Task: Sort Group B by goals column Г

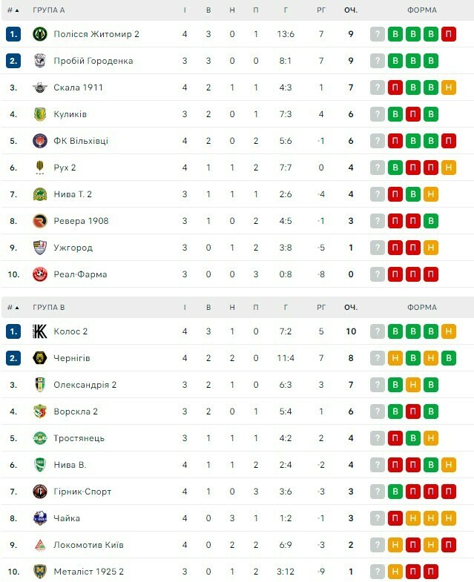Action: pos(286,307)
